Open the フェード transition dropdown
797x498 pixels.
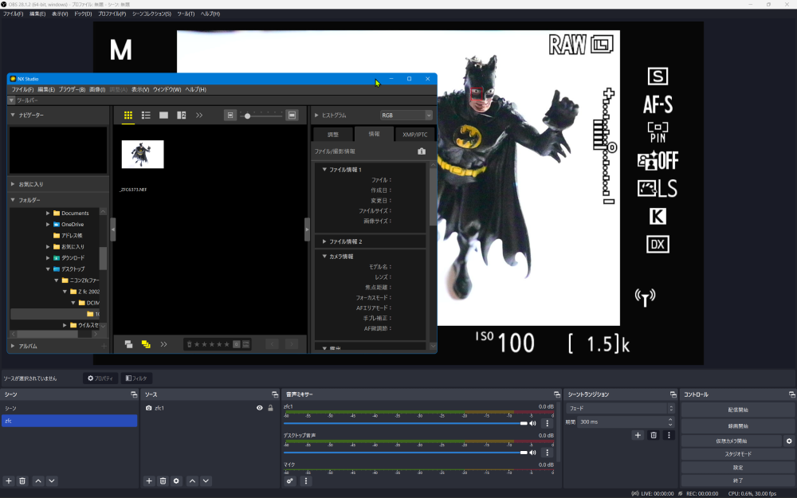point(620,408)
